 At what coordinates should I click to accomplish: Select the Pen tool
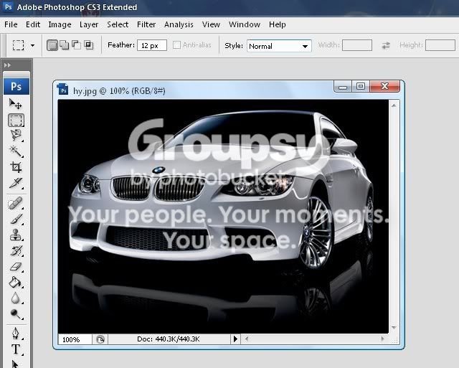(16, 333)
